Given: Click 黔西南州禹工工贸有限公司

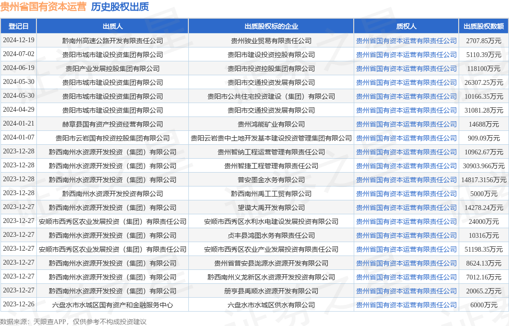Looking at the screenshot, I should (271, 194).
